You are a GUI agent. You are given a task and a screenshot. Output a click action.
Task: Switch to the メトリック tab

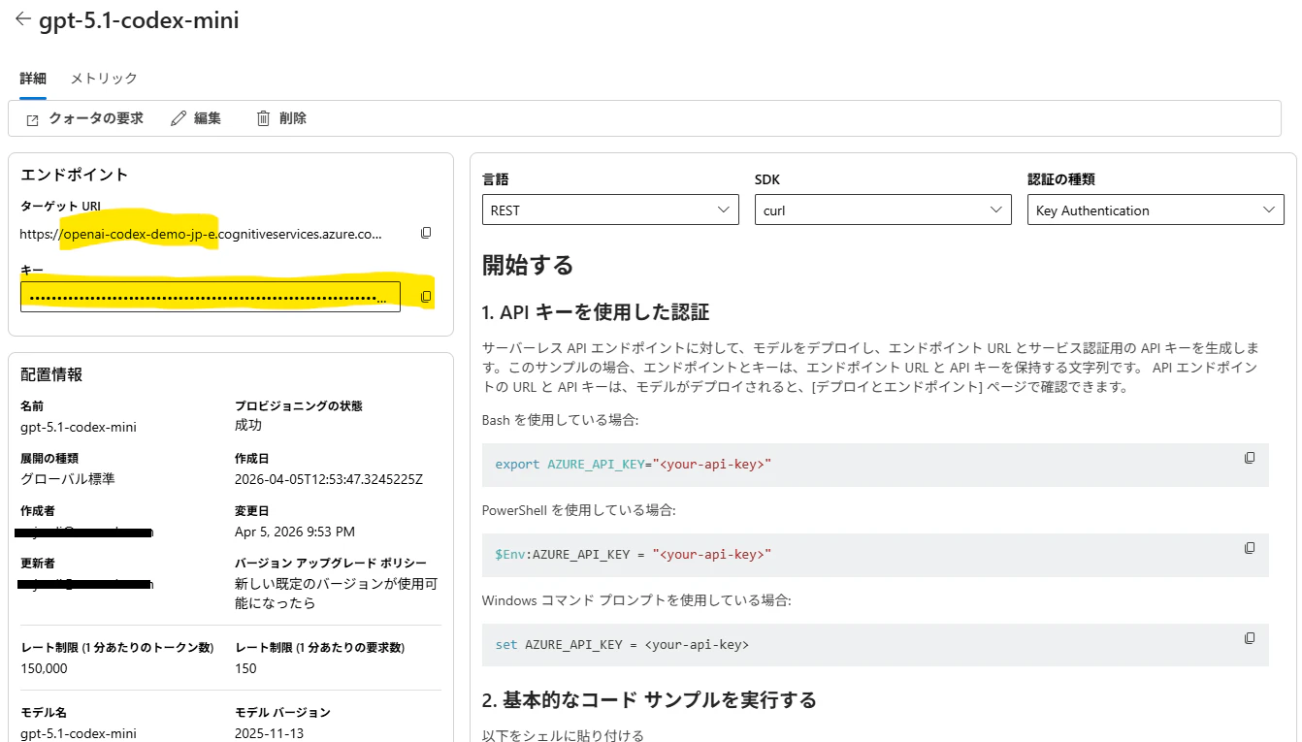tap(104, 79)
